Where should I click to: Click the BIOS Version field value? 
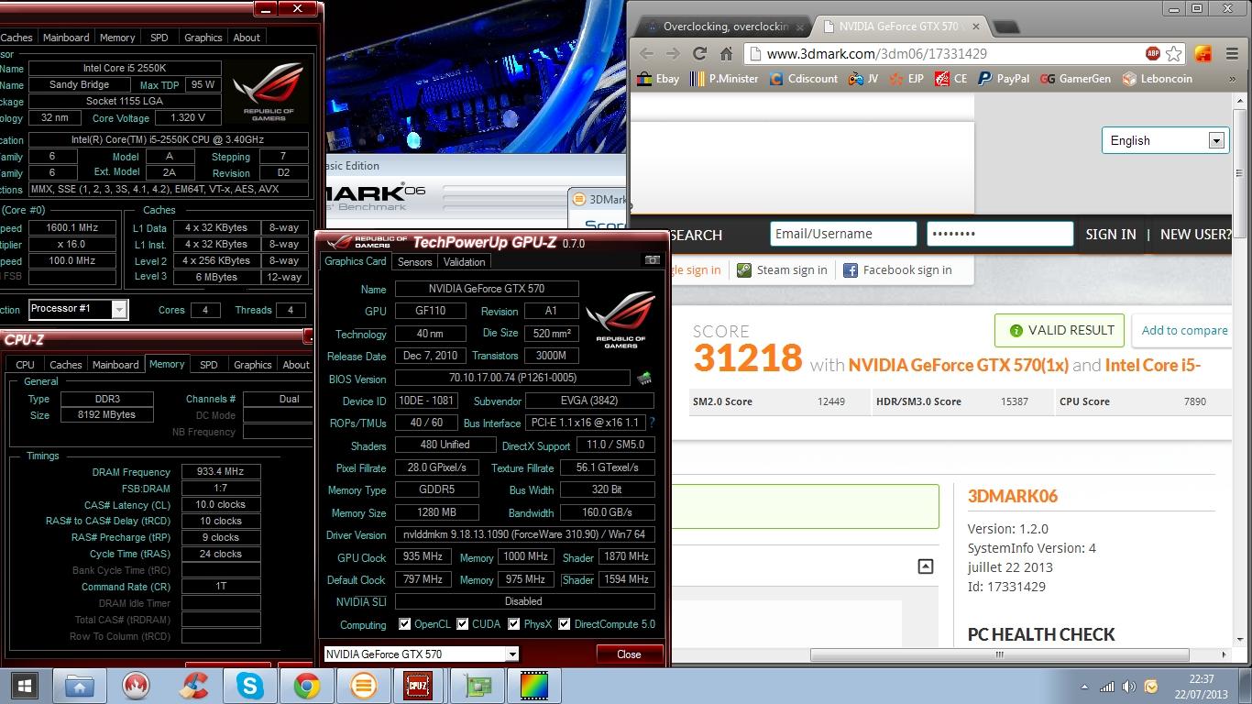click(512, 378)
